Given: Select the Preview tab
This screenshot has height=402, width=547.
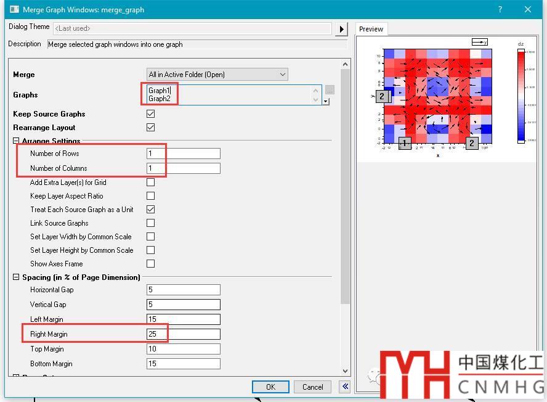Looking at the screenshot, I should (371, 29).
